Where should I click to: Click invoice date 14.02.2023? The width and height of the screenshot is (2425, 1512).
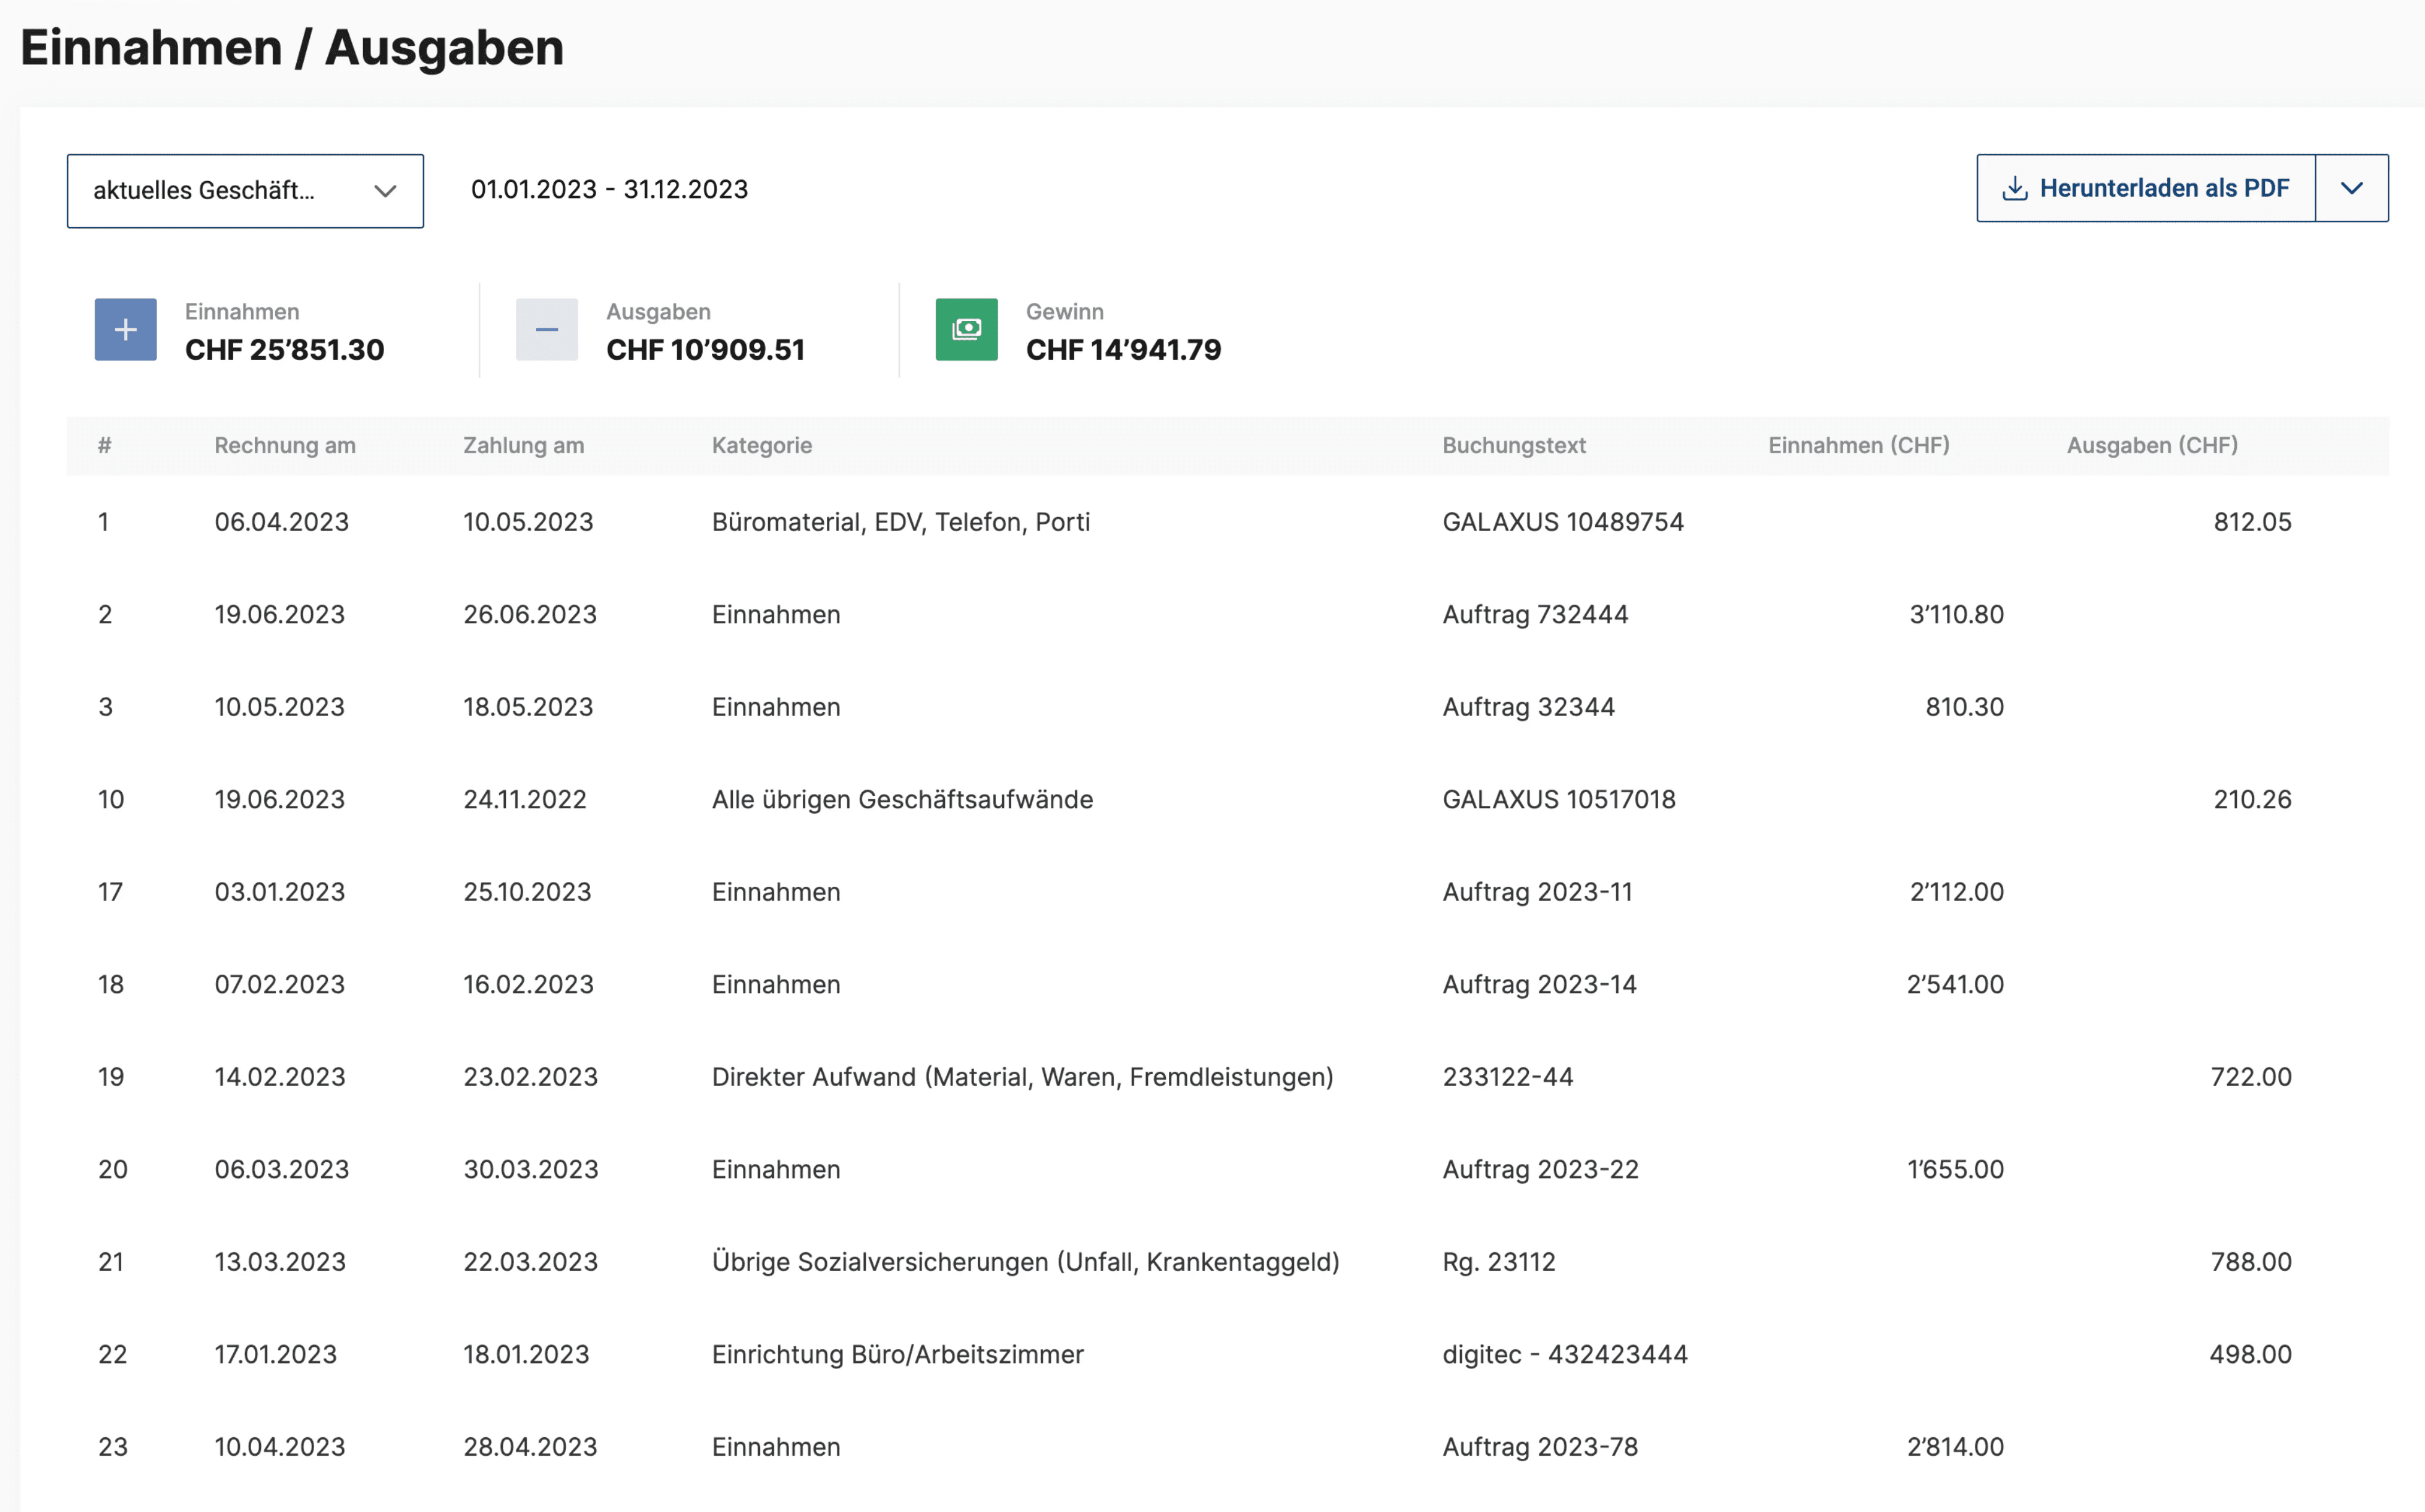click(279, 1077)
